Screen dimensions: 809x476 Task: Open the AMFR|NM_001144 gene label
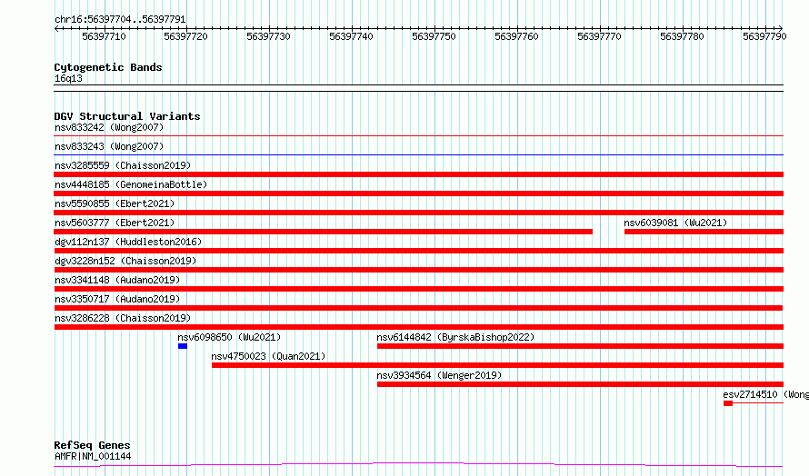click(93, 456)
